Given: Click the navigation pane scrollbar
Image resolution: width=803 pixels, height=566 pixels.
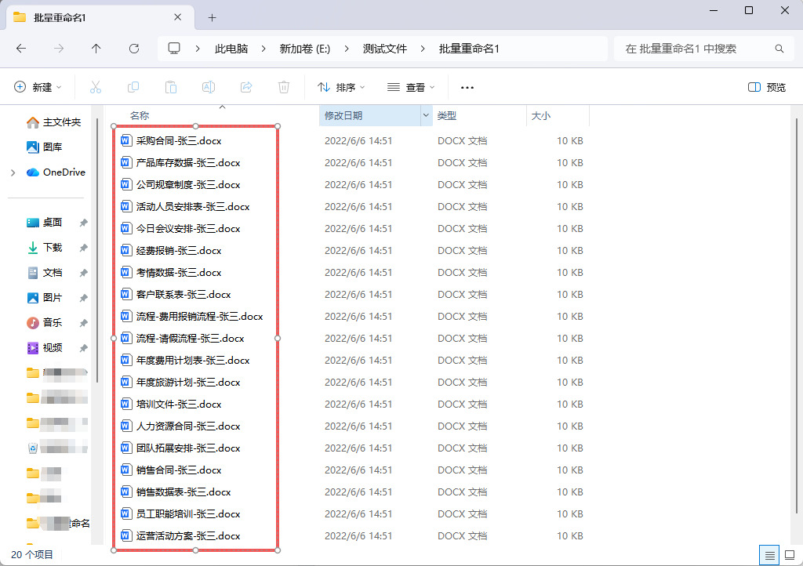Looking at the screenshot, I should [96, 251].
